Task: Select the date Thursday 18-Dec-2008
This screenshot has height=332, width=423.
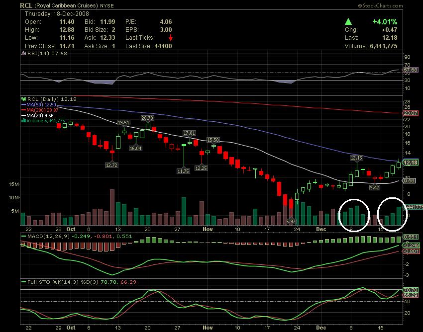Action: click(x=57, y=14)
